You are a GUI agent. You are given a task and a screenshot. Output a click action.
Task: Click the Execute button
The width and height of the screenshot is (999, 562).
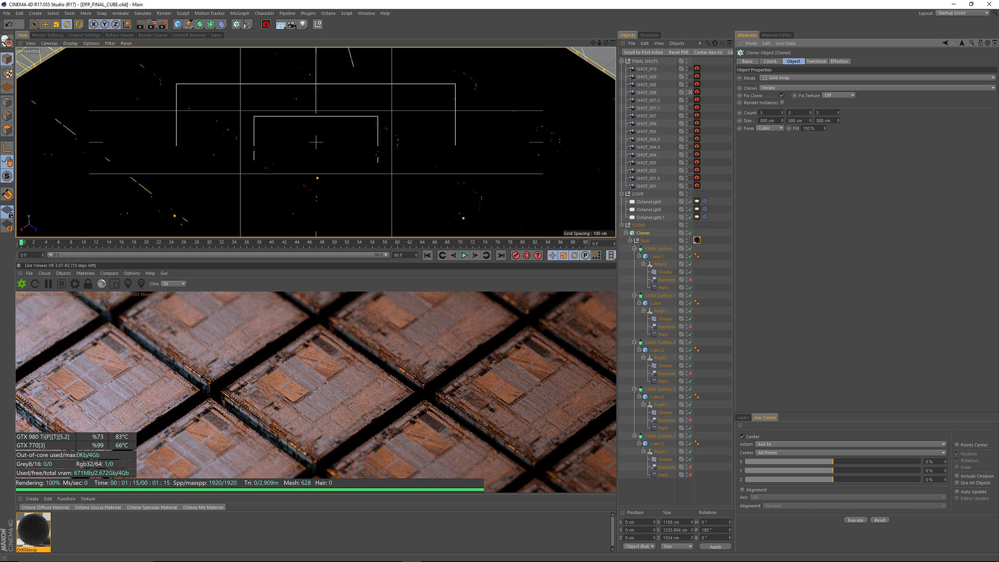click(855, 520)
